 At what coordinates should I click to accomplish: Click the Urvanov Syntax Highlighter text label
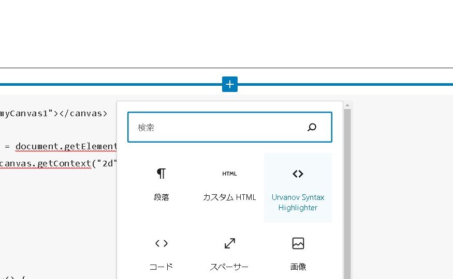tap(298, 203)
